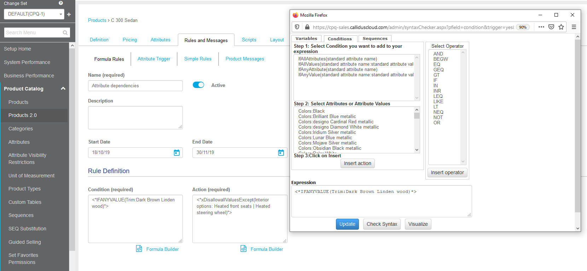Click the Products breadcrumb link
Image resolution: width=587 pixels, height=271 pixels.
click(x=97, y=20)
